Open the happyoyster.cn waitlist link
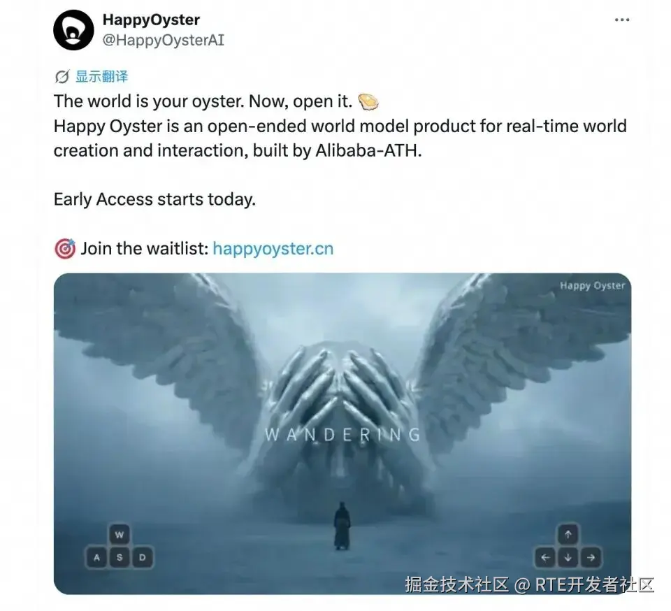The width and height of the screenshot is (671, 611). (x=273, y=249)
